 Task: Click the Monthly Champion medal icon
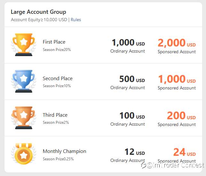point(24,154)
